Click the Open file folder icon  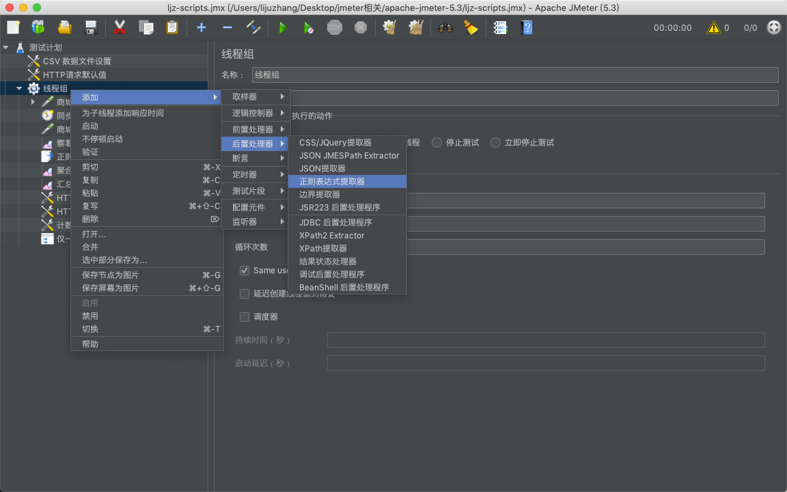65,27
